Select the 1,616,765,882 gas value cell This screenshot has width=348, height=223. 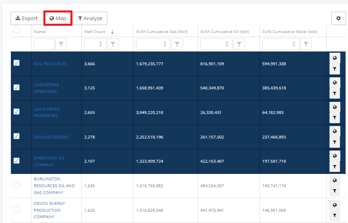[x=166, y=186]
